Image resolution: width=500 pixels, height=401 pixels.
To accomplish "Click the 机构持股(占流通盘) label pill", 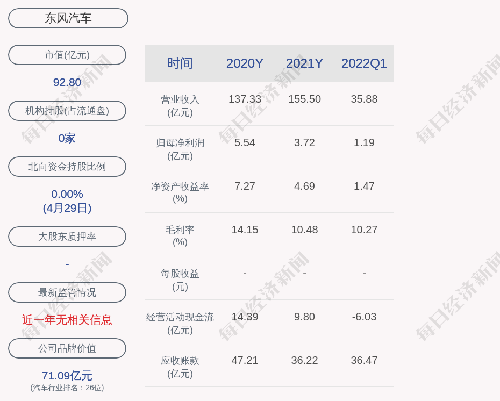I will pos(67,111).
